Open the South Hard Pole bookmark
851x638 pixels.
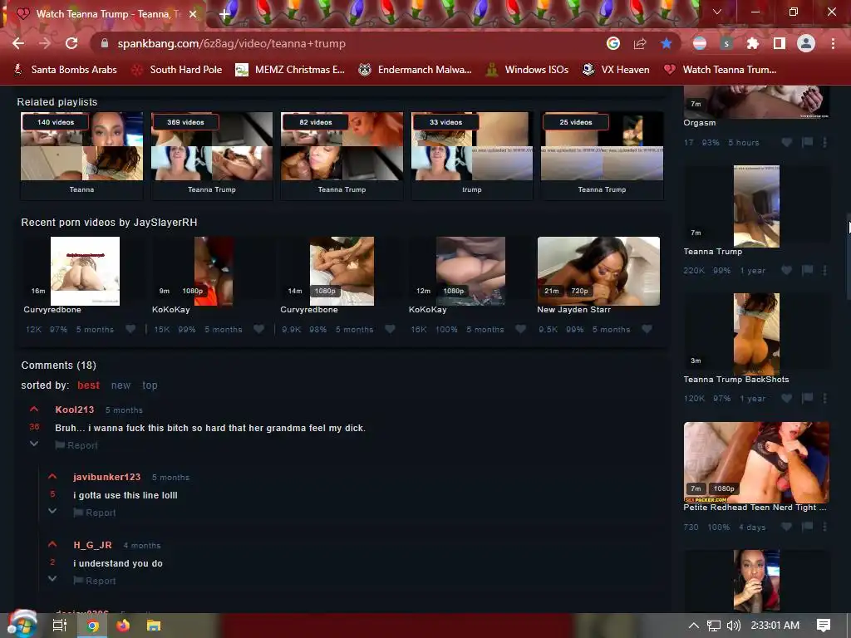178,70
